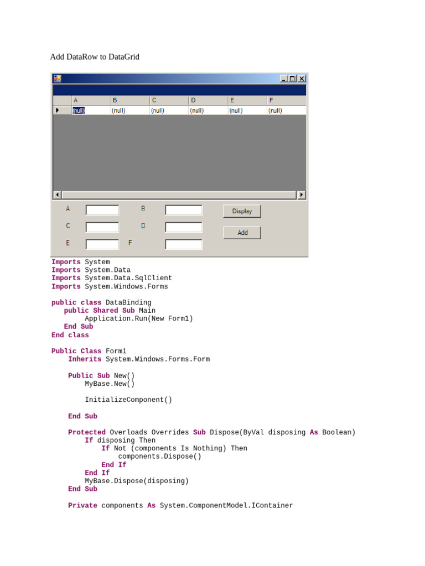Click the Display button

tap(242, 211)
